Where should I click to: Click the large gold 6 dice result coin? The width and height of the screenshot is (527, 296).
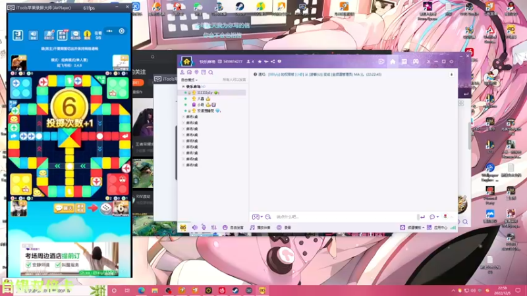pyautogui.click(x=69, y=107)
